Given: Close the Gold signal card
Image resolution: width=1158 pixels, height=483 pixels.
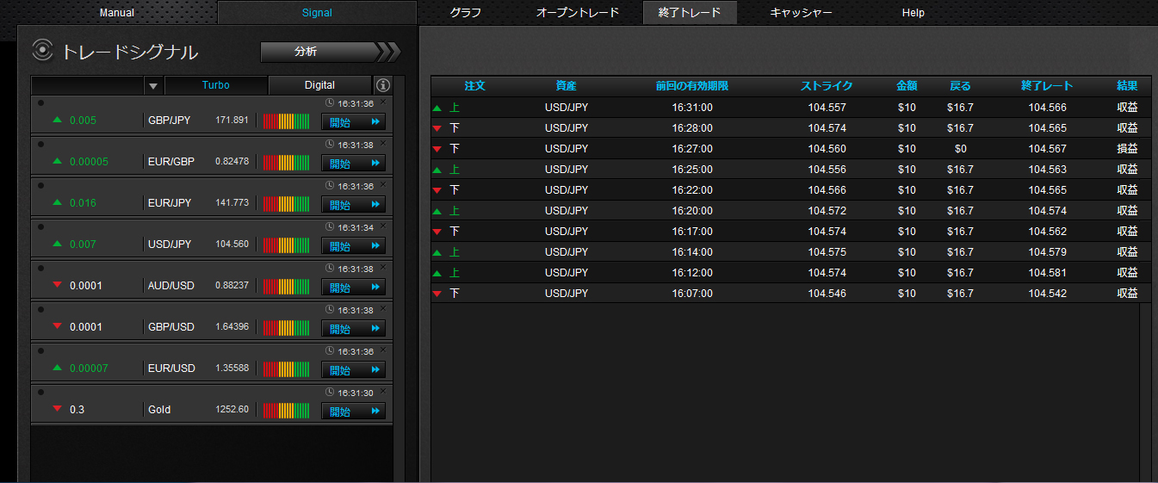Looking at the screenshot, I should coord(383,391).
